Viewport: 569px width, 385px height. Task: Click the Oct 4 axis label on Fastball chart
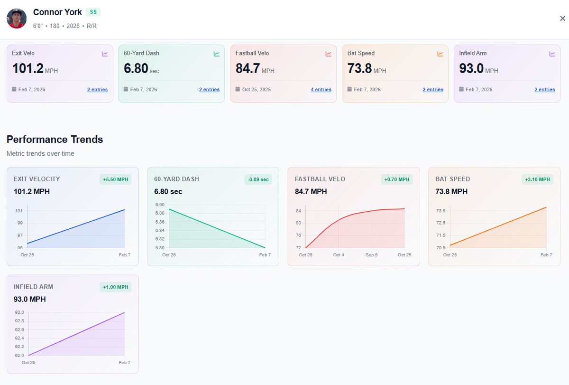pyautogui.click(x=339, y=255)
